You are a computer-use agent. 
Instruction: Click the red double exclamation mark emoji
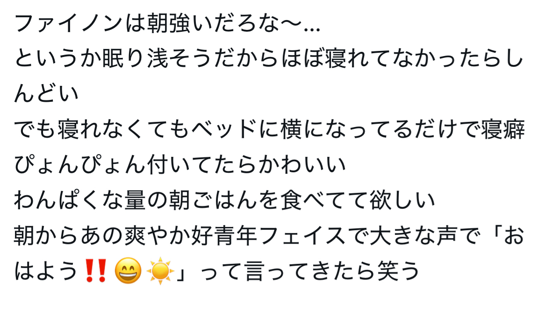coord(95,271)
